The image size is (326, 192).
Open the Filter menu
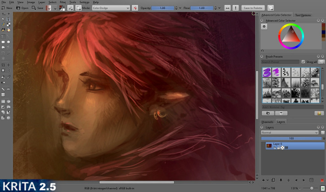coord(62,2)
